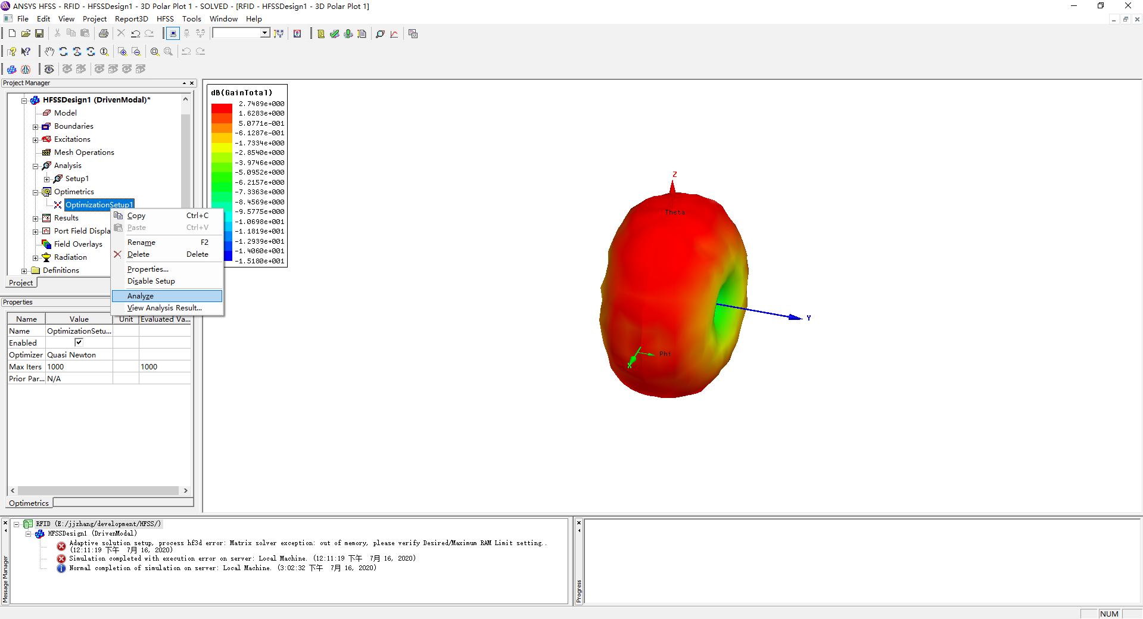
Task: Open a project file using the folder icon
Action: pos(26,33)
